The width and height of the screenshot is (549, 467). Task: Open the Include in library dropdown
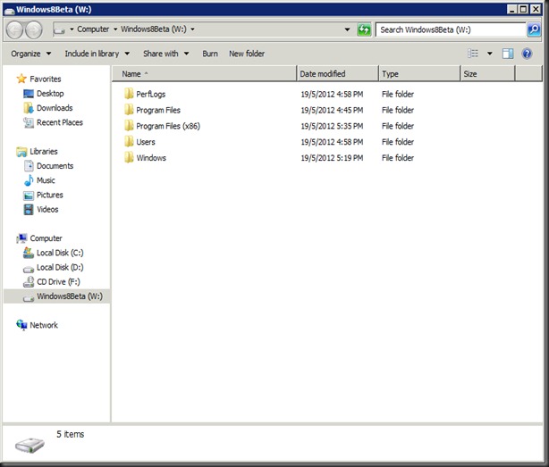(97, 54)
